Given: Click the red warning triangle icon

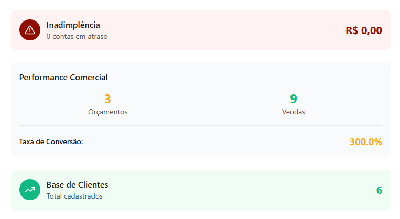Looking at the screenshot, I should click(30, 30).
